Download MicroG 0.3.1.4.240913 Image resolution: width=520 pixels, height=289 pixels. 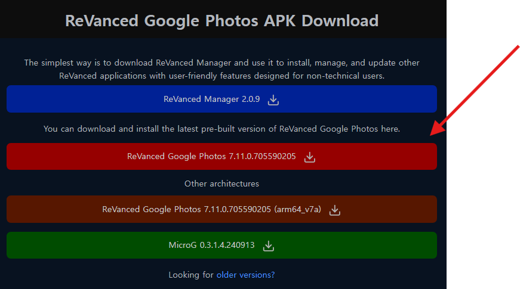[221, 246]
